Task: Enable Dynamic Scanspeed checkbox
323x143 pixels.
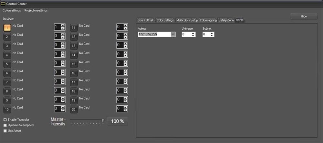Action: [5, 125]
